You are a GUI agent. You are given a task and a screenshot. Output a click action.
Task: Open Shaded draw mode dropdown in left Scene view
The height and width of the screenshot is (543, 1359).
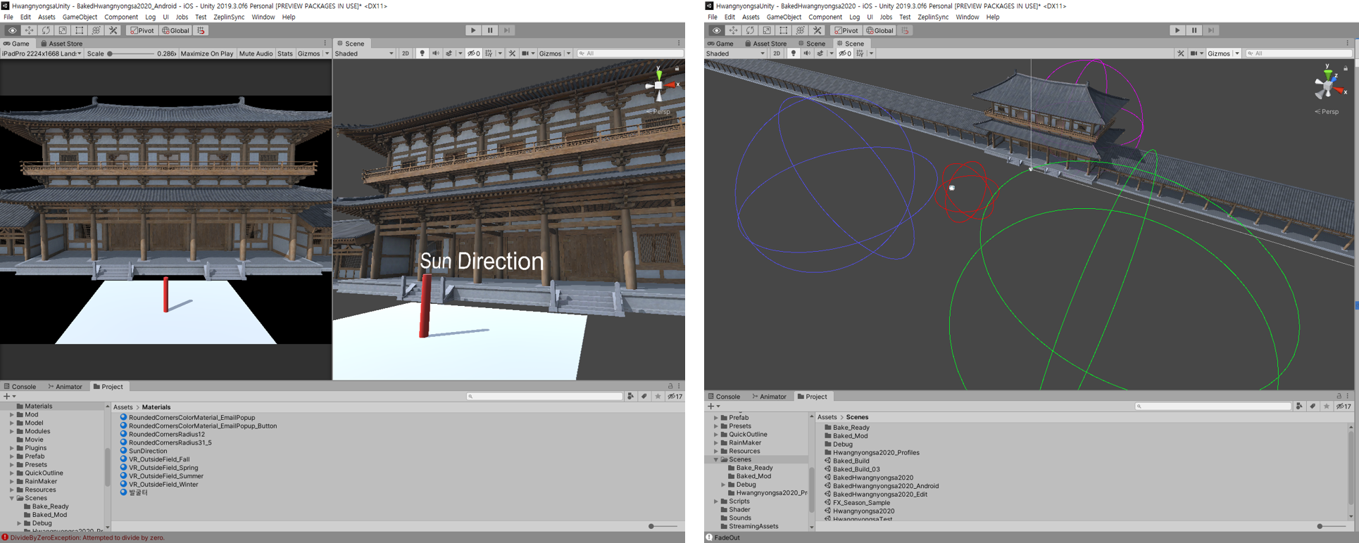365,53
